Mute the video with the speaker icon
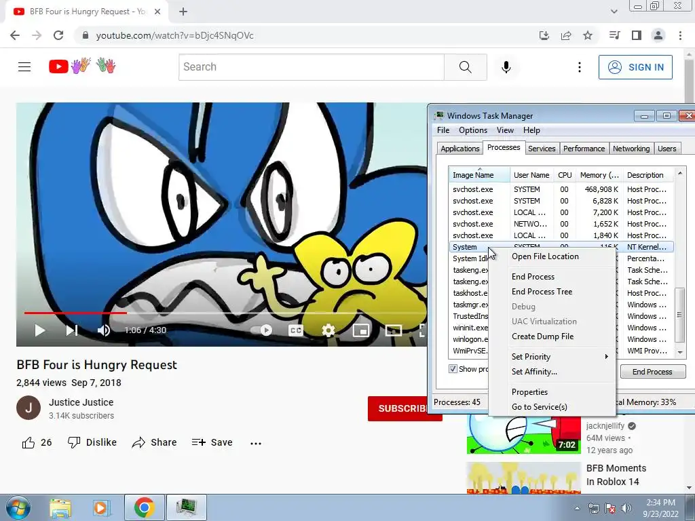The image size is (695, 521). click(104, 330)
